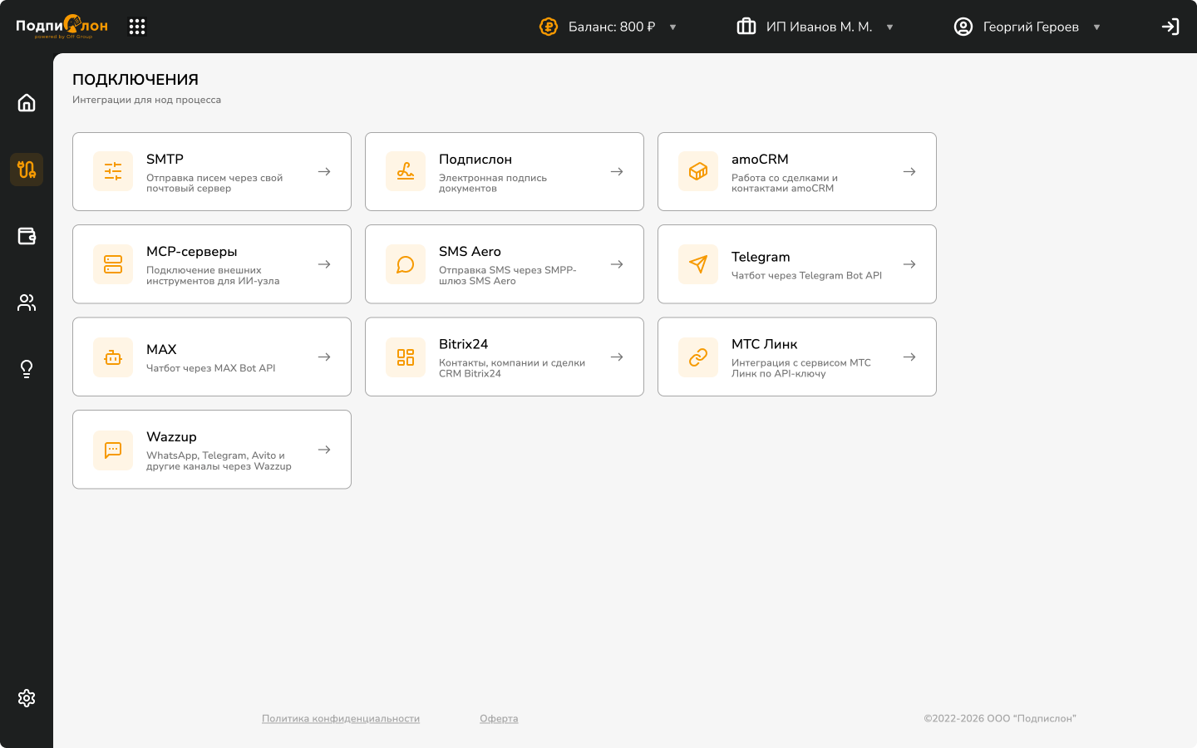This screenshot has height=748, width=1197.
Task: Open Подпислон integration via its card arrow
Action: click(617, 171)
